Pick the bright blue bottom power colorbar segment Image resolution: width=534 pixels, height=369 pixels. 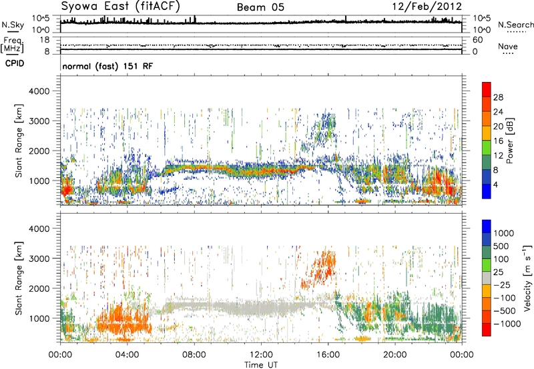[487, 191]
